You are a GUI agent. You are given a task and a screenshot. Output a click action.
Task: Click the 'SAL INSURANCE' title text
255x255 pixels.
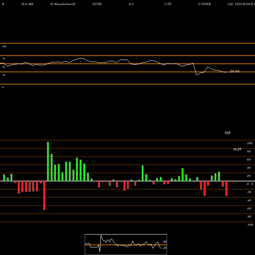[x=240, y=4]
